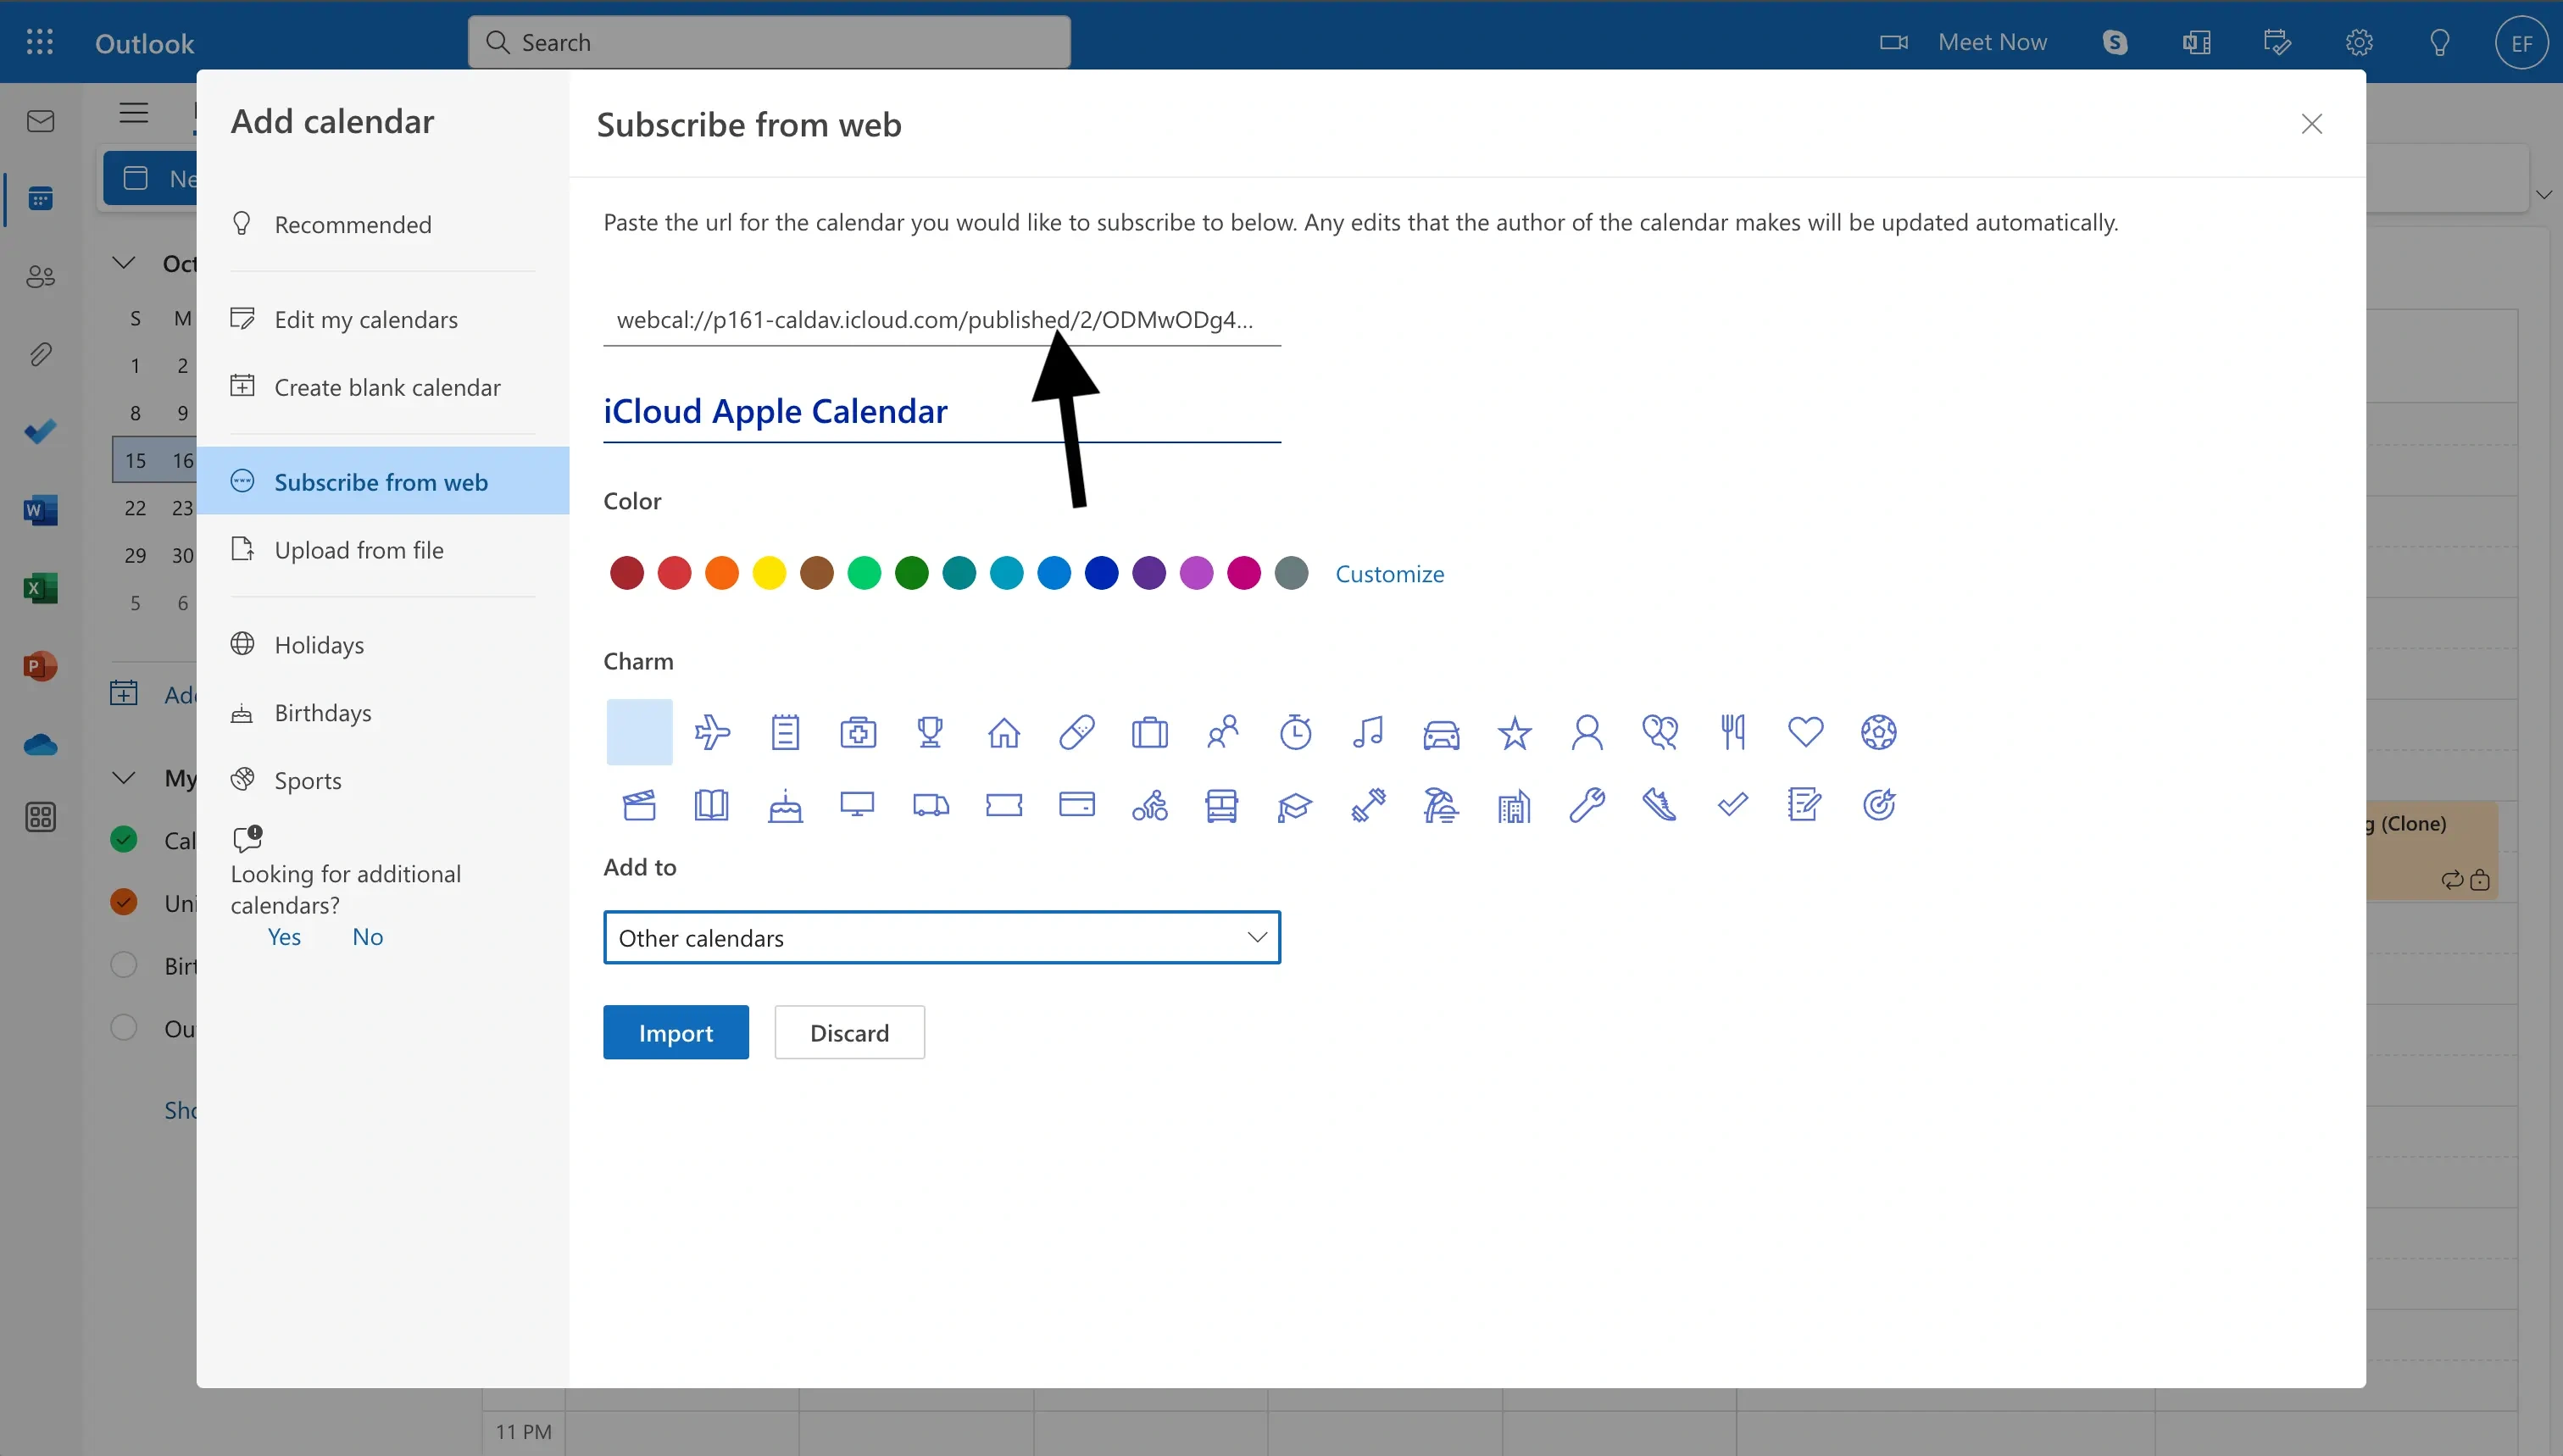Screen dimensions: 2563x1456
Task: Select the Edit my calendars option
Action: [366, 317]
